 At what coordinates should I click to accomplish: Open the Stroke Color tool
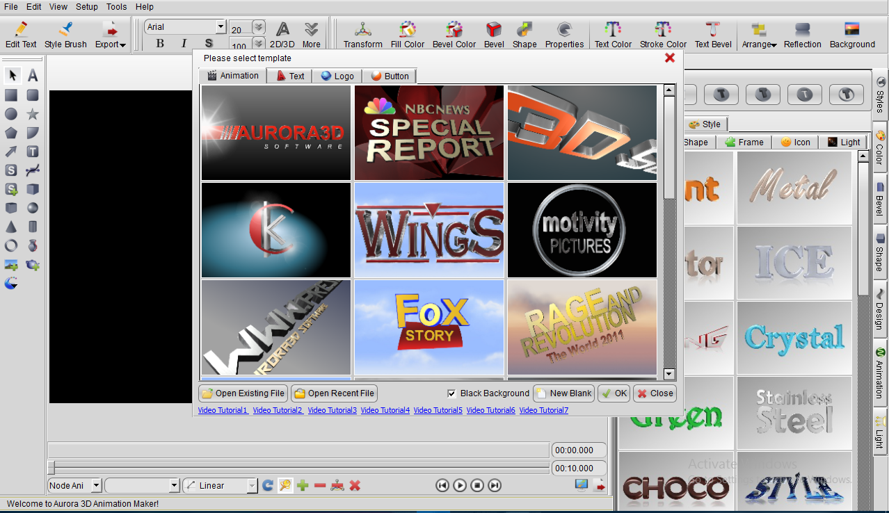(x=663, y=35)
